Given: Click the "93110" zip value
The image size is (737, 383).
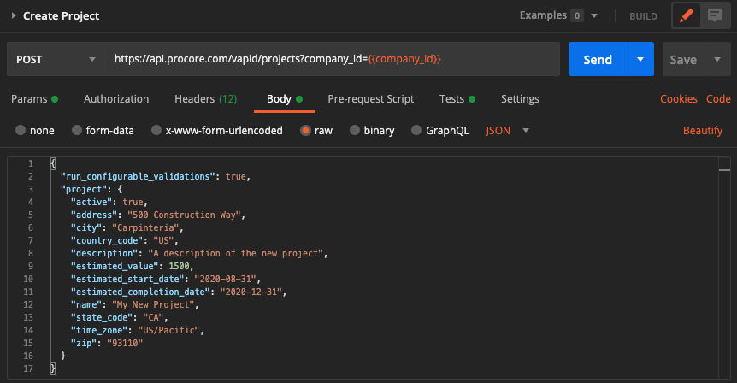Looking at the screenshot, I should point(125,343).
